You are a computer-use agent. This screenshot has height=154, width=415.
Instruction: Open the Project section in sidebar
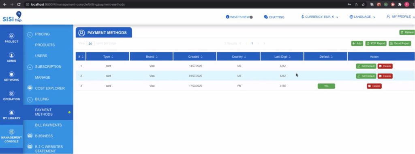11,38
